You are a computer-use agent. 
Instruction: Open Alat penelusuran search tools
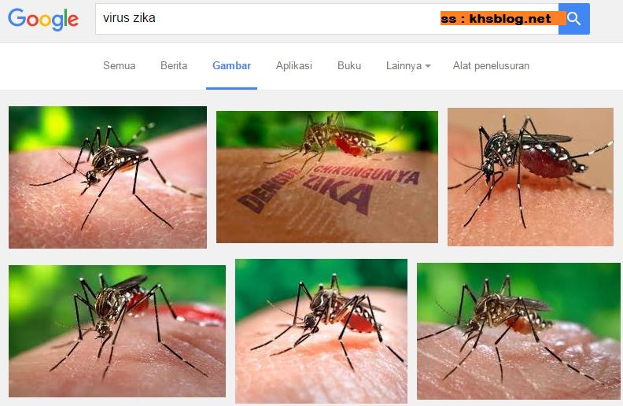pyautogui.click(x=491, y=65)
